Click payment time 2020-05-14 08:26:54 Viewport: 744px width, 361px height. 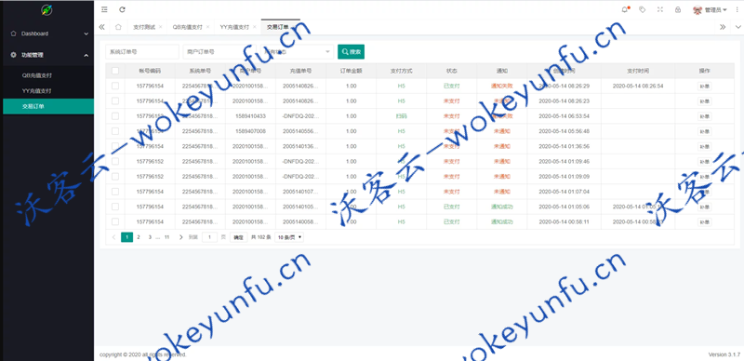638,86
